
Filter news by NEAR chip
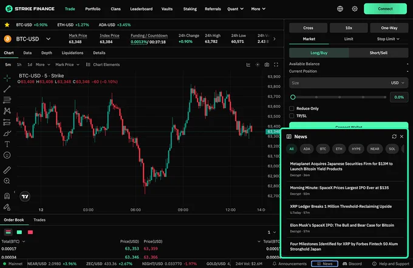375,149
